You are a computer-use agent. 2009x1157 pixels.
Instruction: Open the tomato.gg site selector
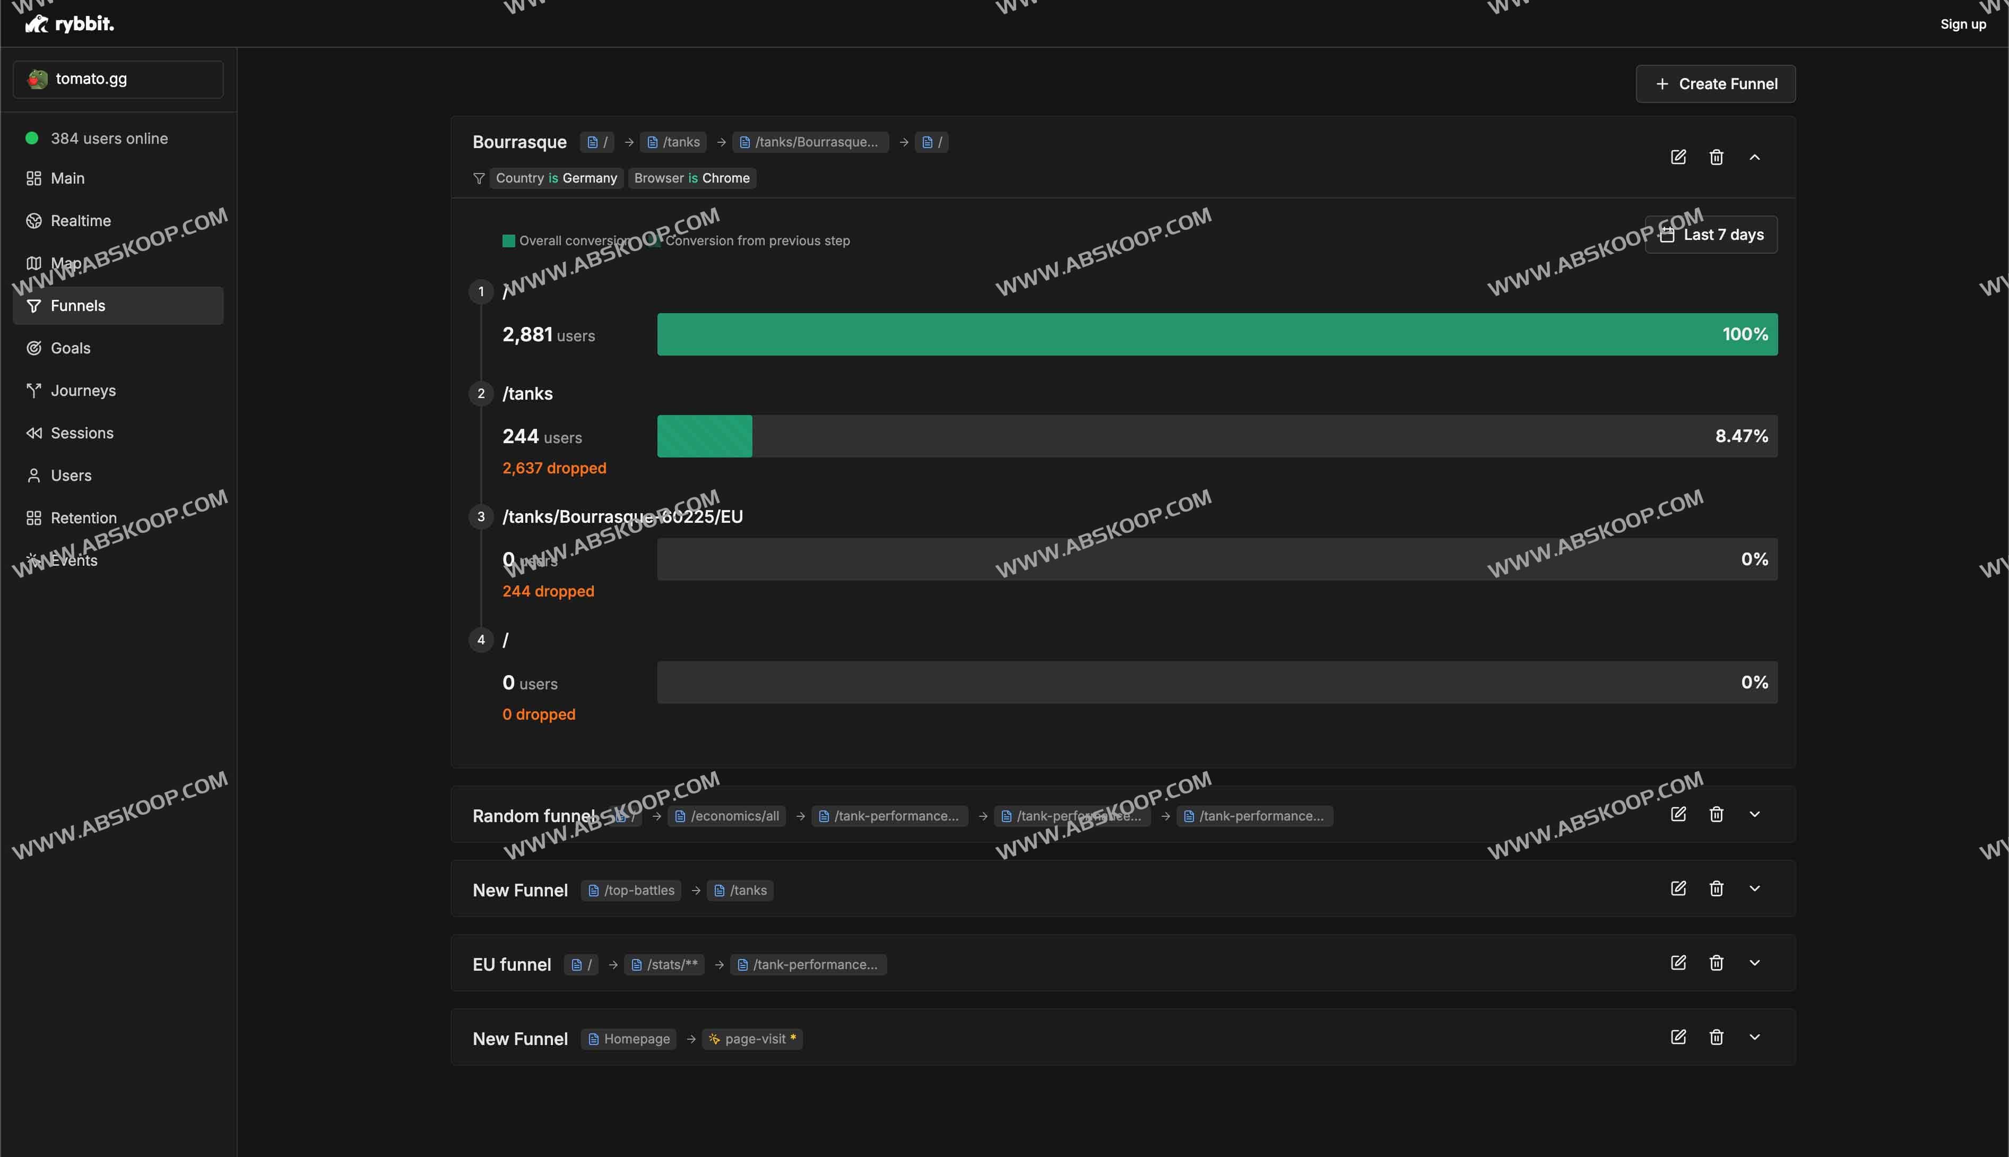coord(117,79)
